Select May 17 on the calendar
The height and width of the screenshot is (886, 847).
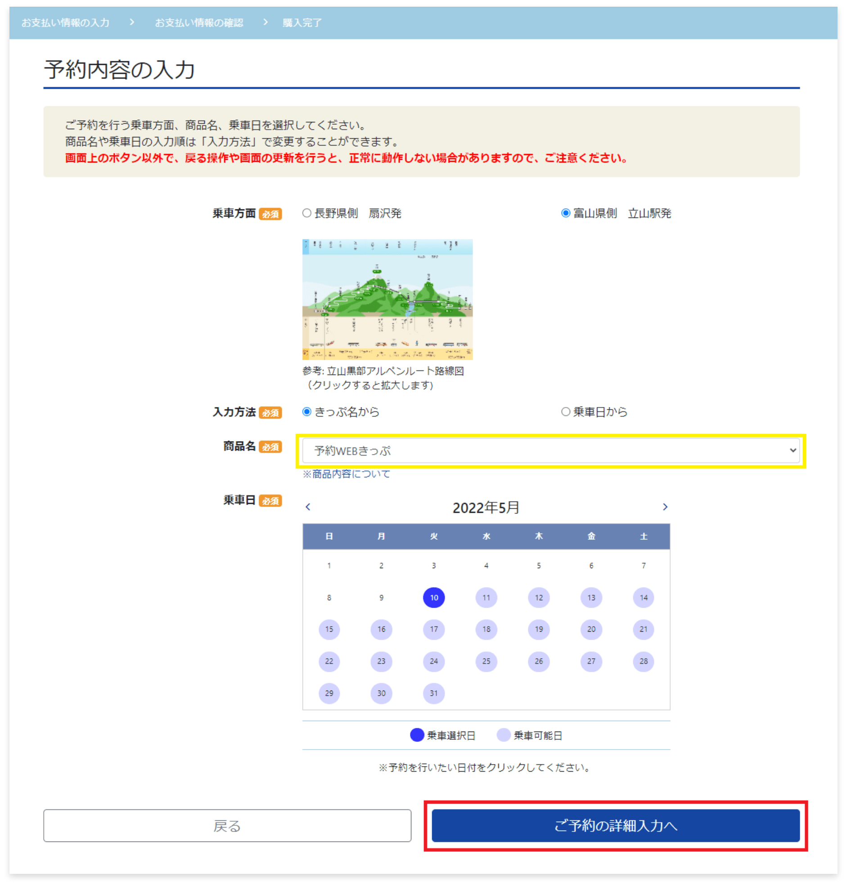point(434,629)
